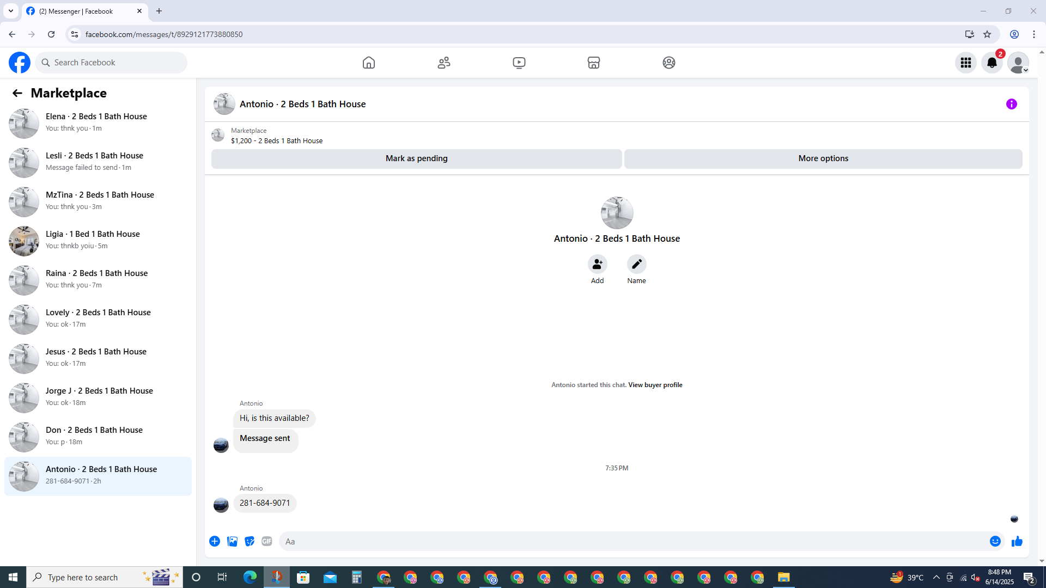Open the Jesus 2 Beds chat
The image size is (1046, 588).
[x=98, y=358]
